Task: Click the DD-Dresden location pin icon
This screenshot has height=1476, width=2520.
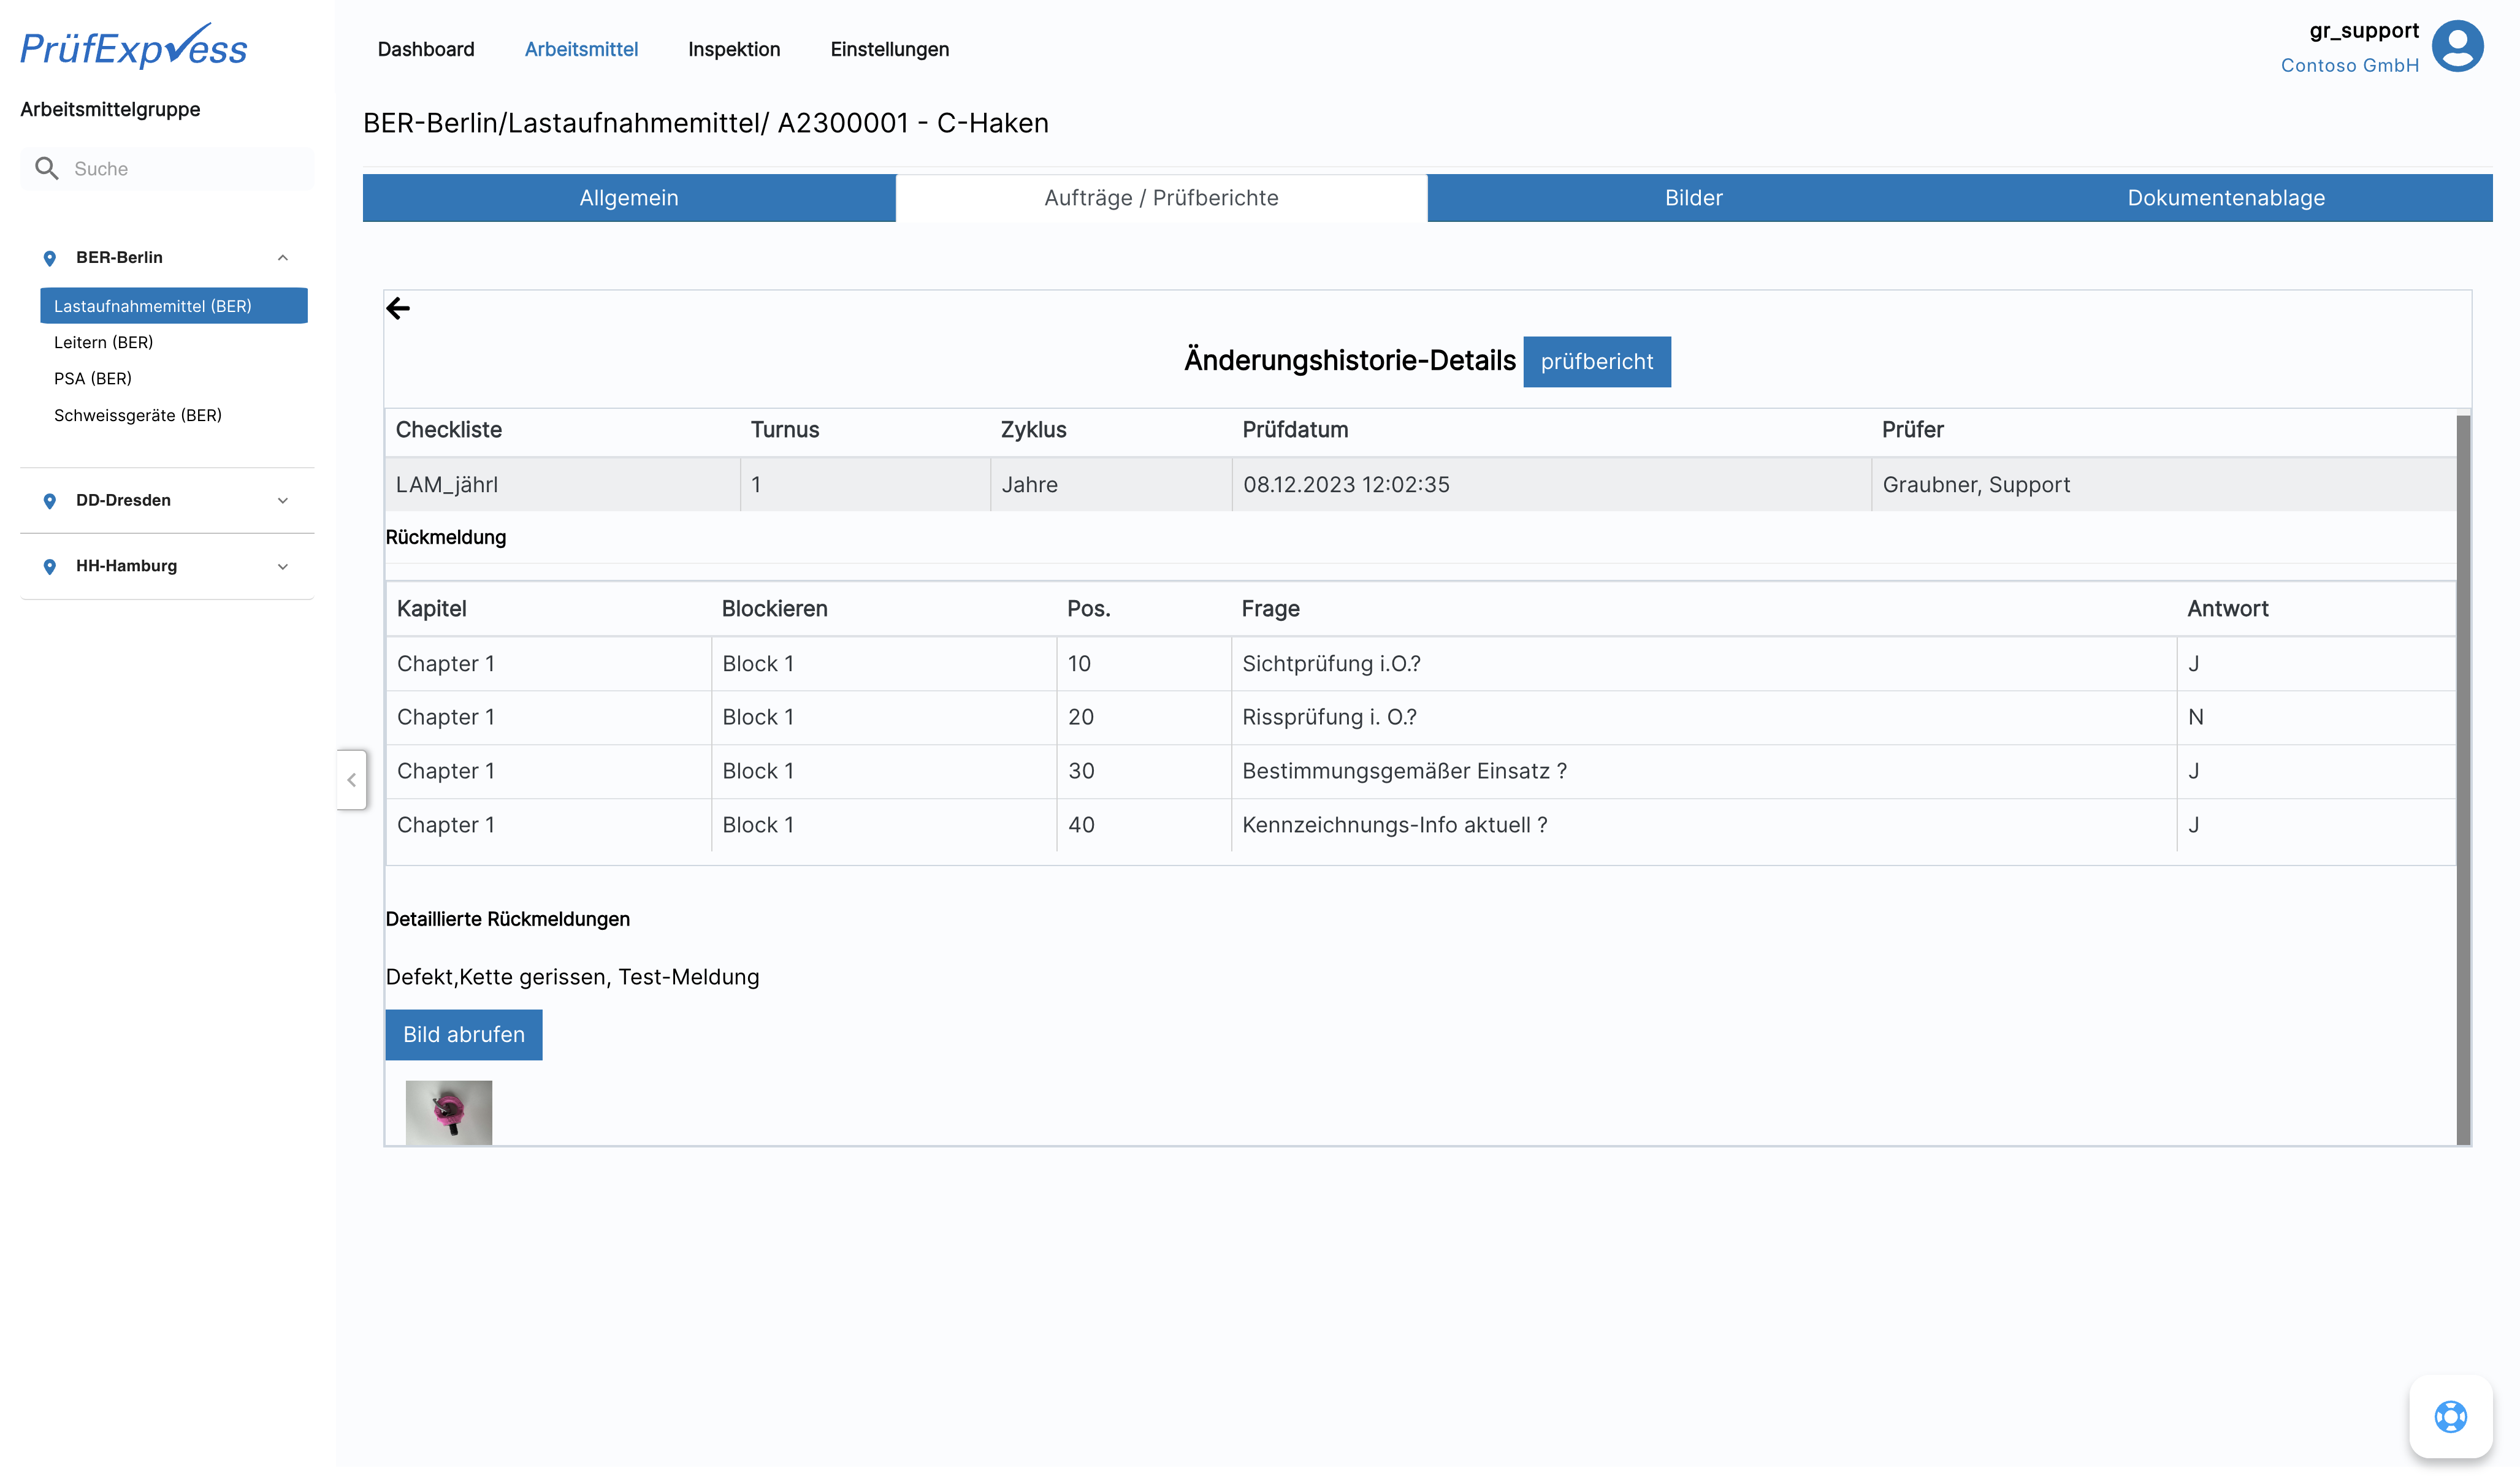Action: [50, 501]
